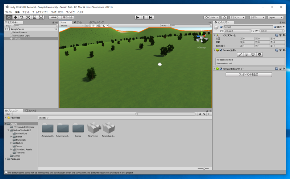
Task: Collapse the Transform component
Action: [215, 35]
